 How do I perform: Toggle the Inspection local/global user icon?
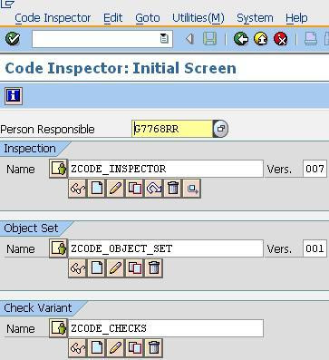click(x=58, y=169)
